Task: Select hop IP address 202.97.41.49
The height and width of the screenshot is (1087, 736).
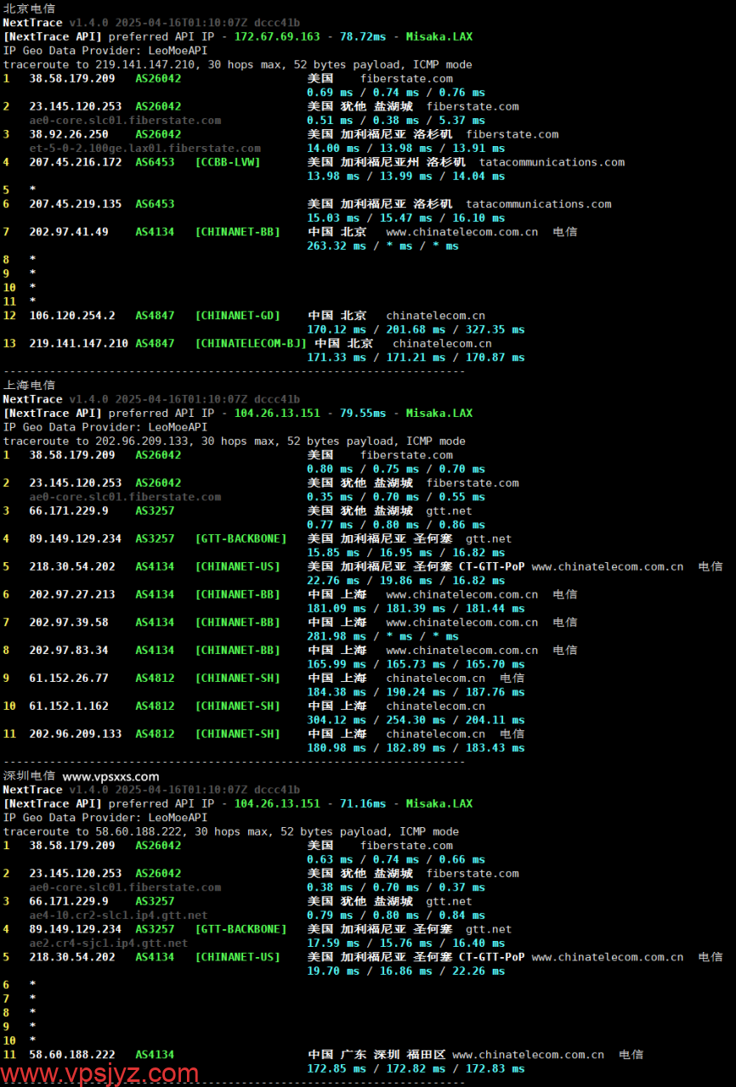Action: click(69, 232)
